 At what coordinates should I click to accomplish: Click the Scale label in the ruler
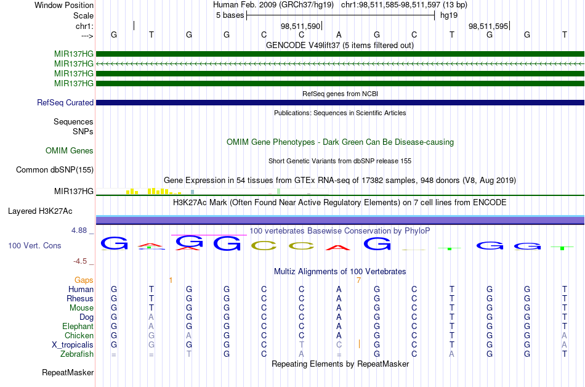(x=83, y=15)
